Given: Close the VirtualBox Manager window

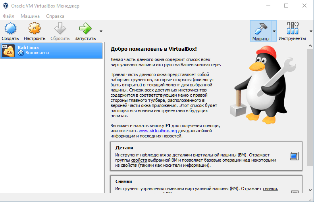Looking at the screenshot, I should (x=304, y=6).
